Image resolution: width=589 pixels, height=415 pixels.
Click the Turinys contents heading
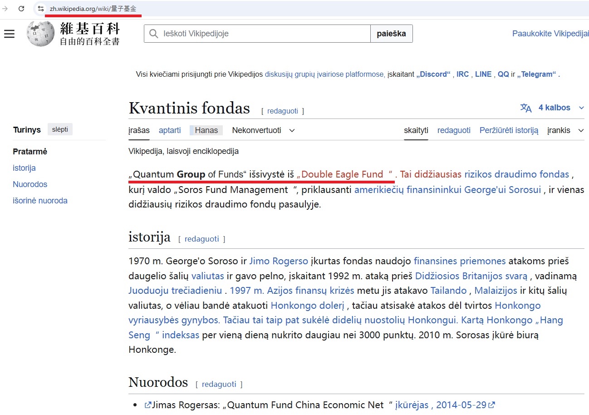click(27, 130)
